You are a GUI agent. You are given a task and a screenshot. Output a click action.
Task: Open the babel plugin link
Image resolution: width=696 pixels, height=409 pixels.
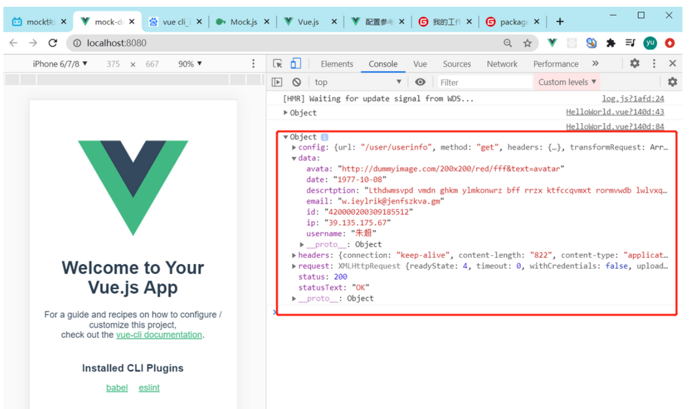coord(117,388)
